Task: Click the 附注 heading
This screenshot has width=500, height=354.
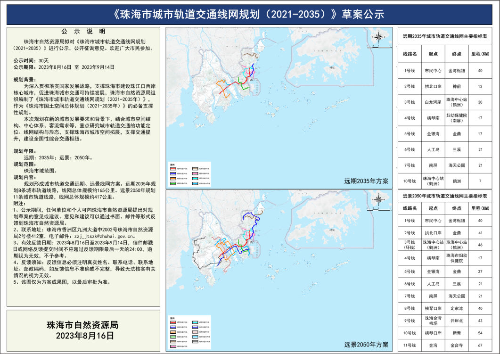Action: pos(19,204)
